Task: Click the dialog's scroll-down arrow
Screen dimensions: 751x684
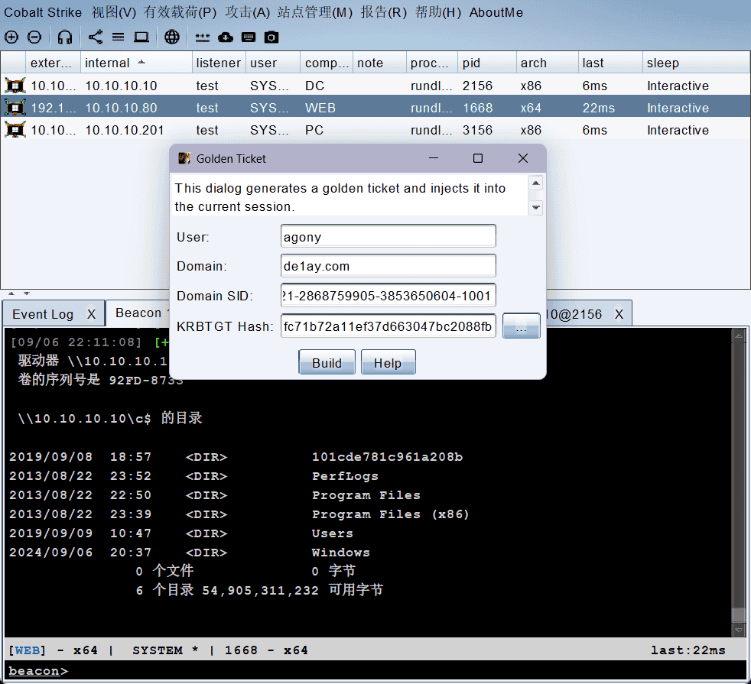Action: [x=535, y=206]
